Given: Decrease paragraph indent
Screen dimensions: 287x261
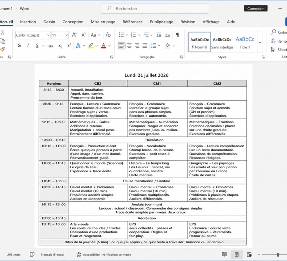Looking at the screenshot, I should point(159,35).
